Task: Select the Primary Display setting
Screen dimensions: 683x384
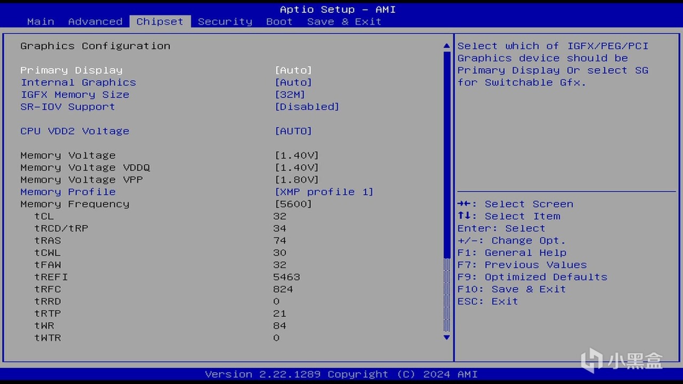Action: point(72,70)
